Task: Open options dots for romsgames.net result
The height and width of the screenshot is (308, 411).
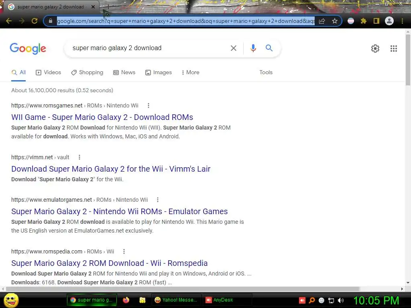Action: point(149,105)
